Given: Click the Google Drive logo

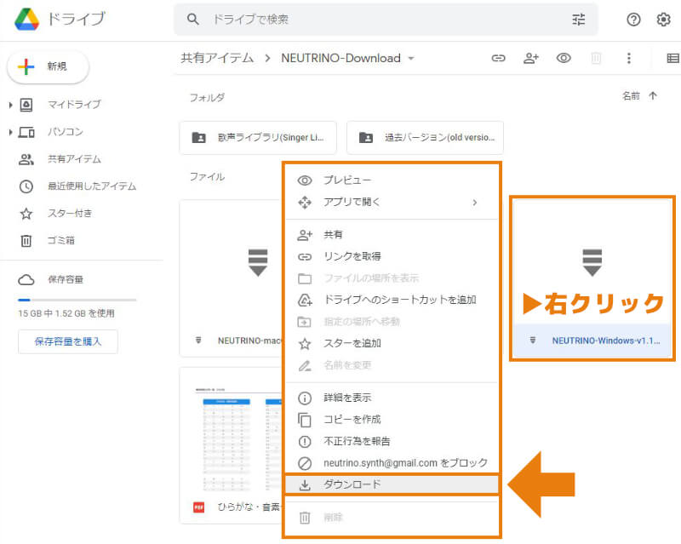Looking at the screenshot, I should (26, 19).
